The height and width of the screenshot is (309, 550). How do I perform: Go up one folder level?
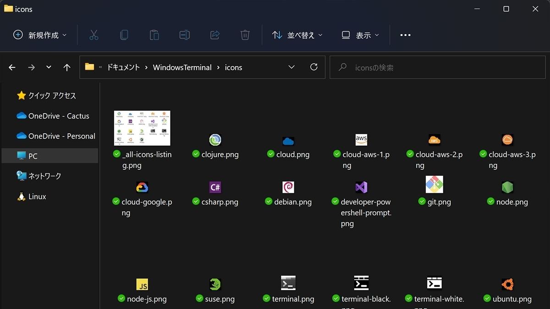tap(67, 67)
